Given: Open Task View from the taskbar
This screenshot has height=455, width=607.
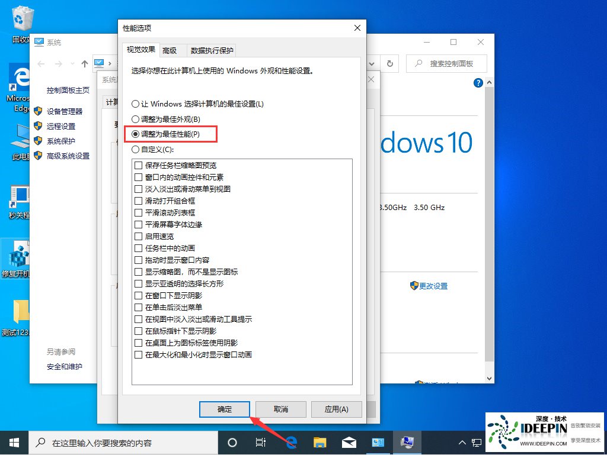Looking at the screenshot, I should (x=261, y=443).
